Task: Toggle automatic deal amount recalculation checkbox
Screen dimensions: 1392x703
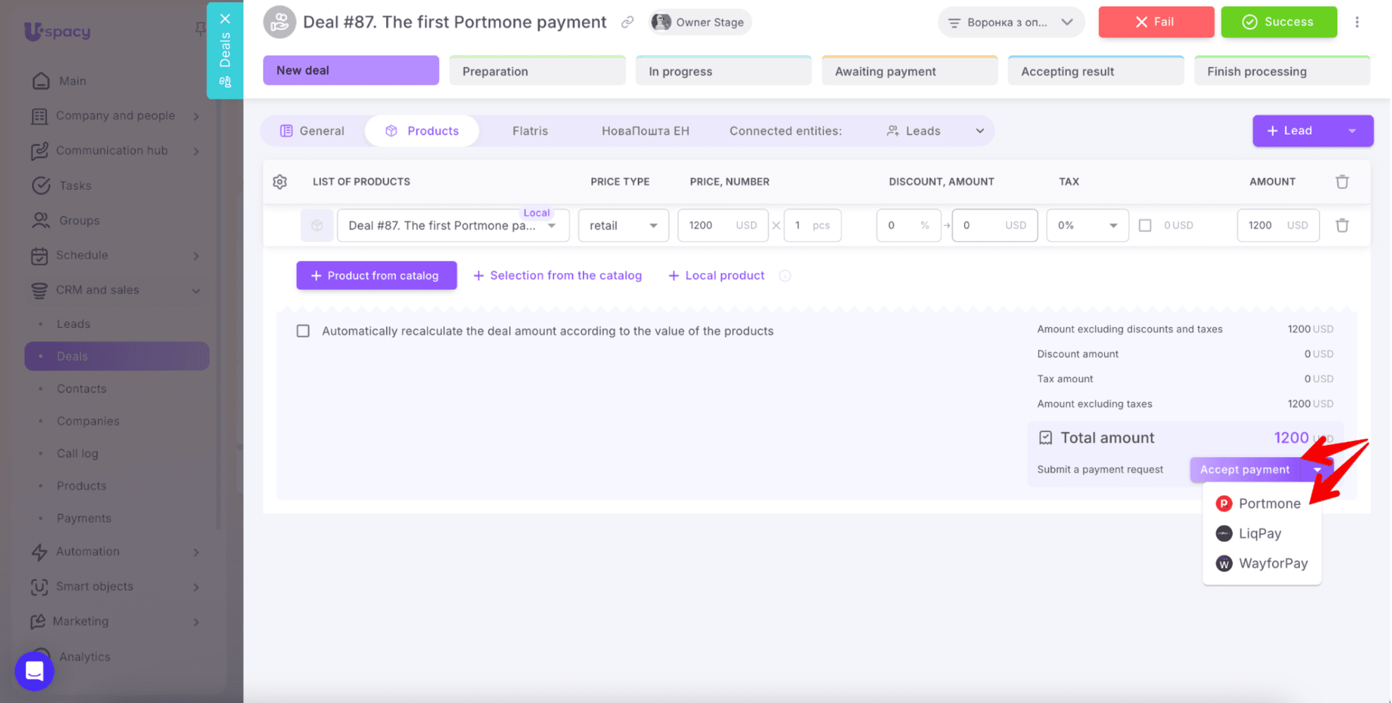Action: pyautogui.click(x=303, y=331)
